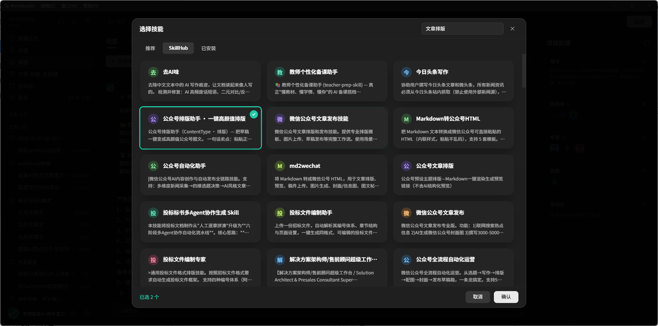Select 微信公众号文章发布 title text

440,213
